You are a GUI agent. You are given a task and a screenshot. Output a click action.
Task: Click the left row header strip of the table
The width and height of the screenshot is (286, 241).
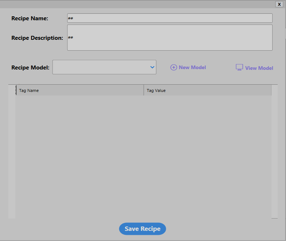12,156
